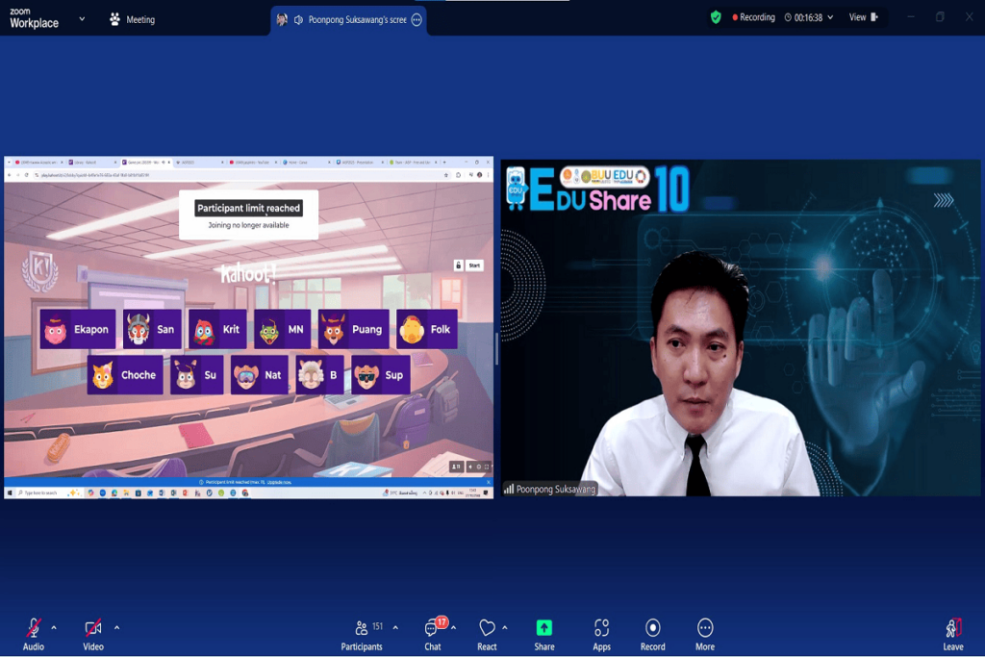Open the Zoom Workplace dropdown arrow
Viewport: 985px width, 657px height.
tap(82, 18)
